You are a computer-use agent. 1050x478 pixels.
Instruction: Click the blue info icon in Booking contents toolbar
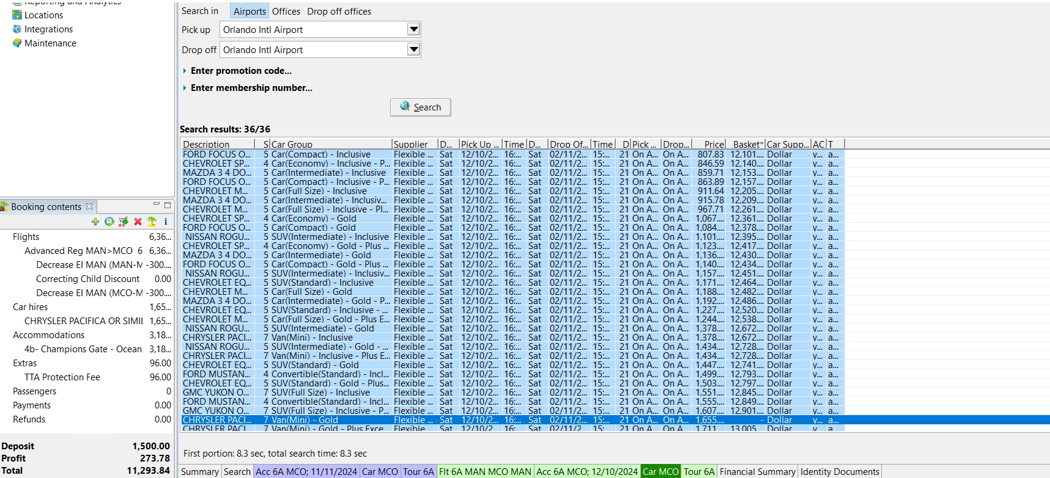click(x=166, y=222)
